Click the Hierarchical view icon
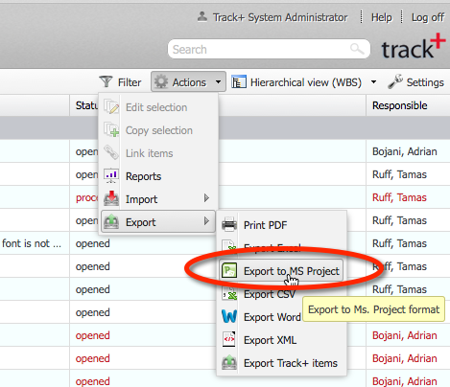450x387 pixels. (239, 81)
